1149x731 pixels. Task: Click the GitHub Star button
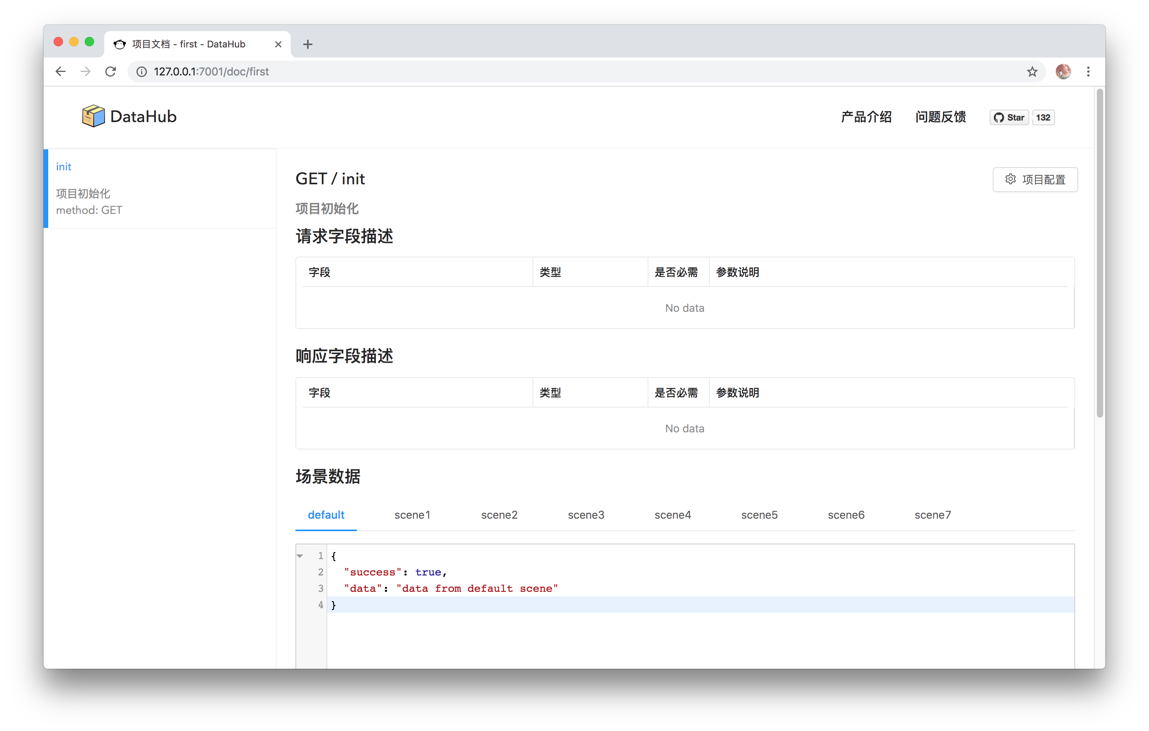point(1009,117)
